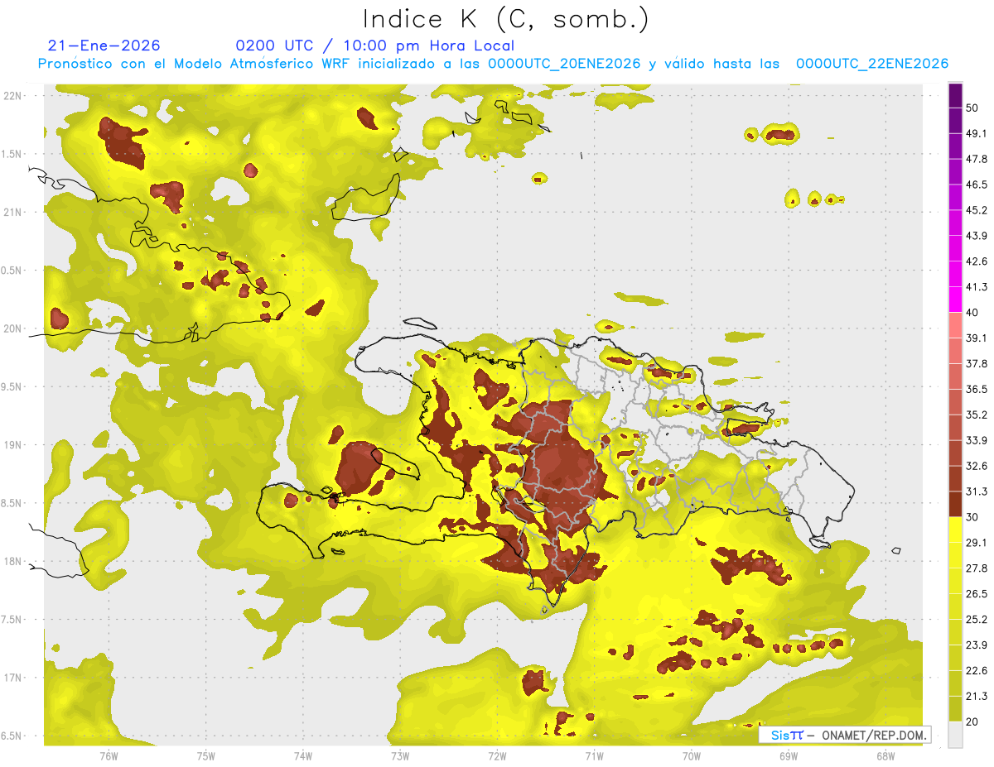
Task: Click the colorbar value '40'
Action: pyautogui.click(x=972, y=313)
